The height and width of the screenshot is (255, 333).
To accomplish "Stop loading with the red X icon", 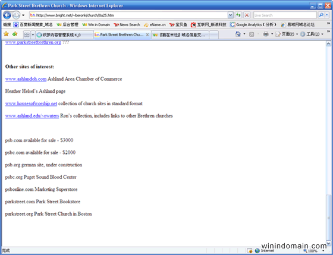I will tap(247, 15).
